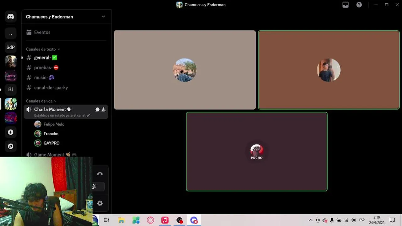Toggle ESP keyboard language indicator

pyautogui.click(x=362, y=220)
